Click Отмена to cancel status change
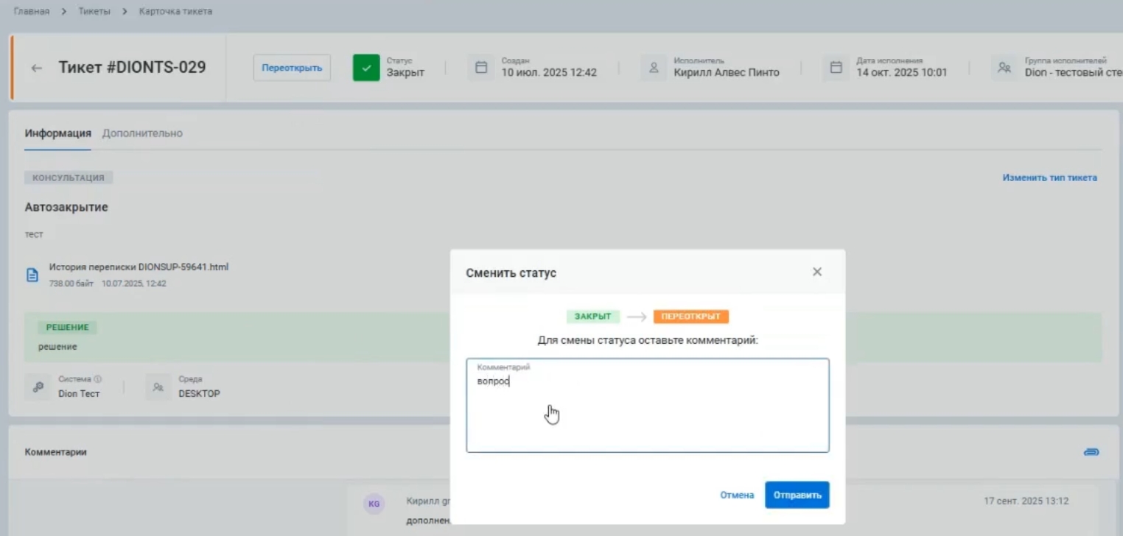 pos(737,496)
